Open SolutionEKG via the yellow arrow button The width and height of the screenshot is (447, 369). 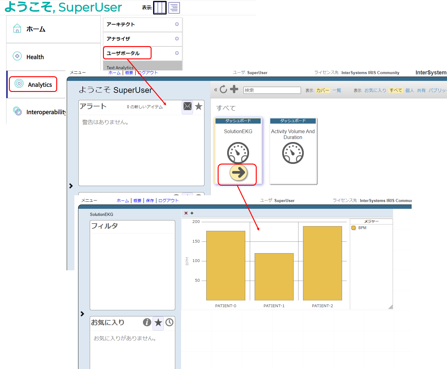click(238, 173)
